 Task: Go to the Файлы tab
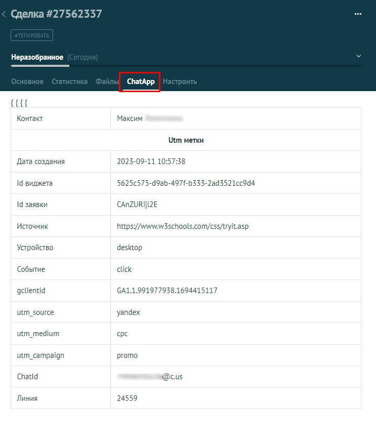pyautogui.click(x=107, y=82)
